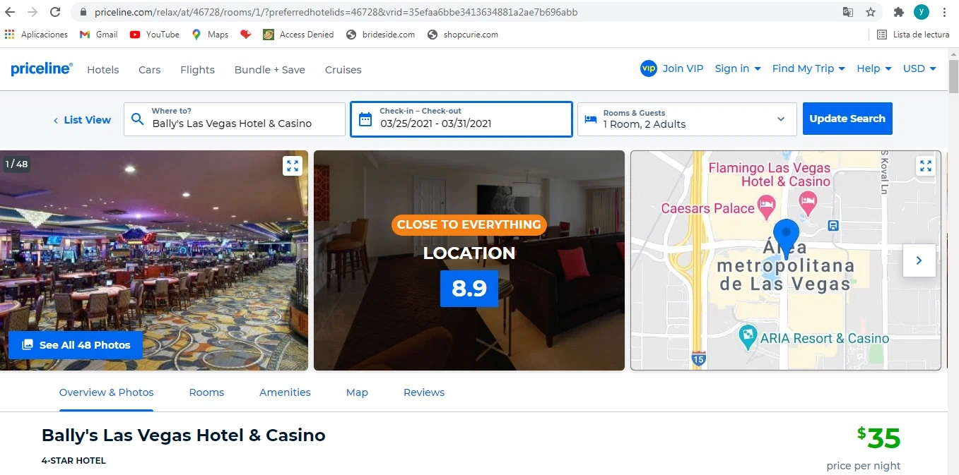
Task: Click the Check-in – Check-out date field
Action: tap(461, 119)
